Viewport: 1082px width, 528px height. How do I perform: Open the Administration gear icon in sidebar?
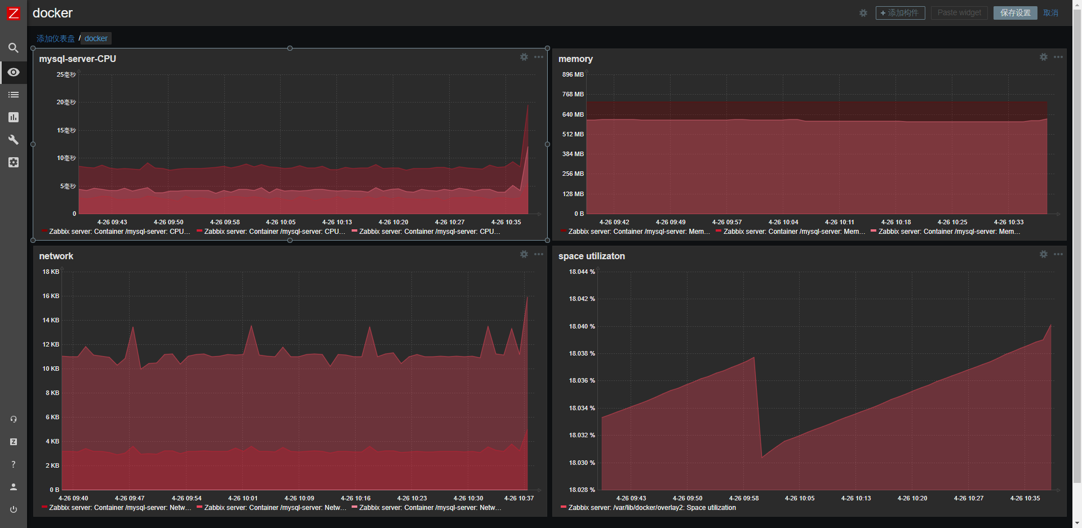click(14, 162)
